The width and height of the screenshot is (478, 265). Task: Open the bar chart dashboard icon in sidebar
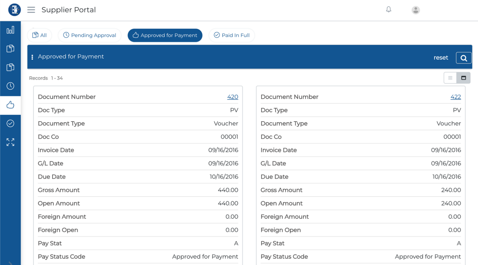click(10, 30)
